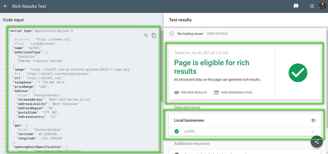Copy the code input contents

(x=154, y=35)
